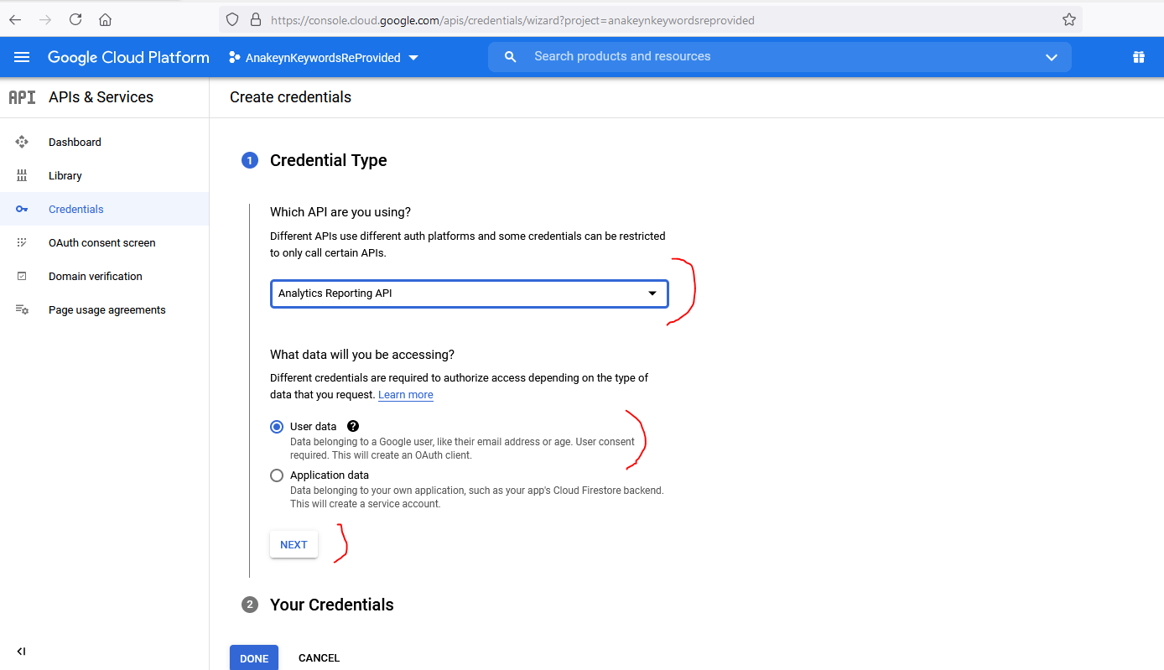Click the Learn more link
The height and width of the screenshot is (670, 1164).
406,395
